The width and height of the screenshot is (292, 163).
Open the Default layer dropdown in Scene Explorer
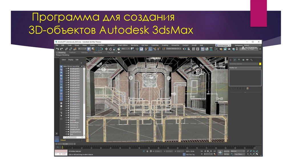70,140
